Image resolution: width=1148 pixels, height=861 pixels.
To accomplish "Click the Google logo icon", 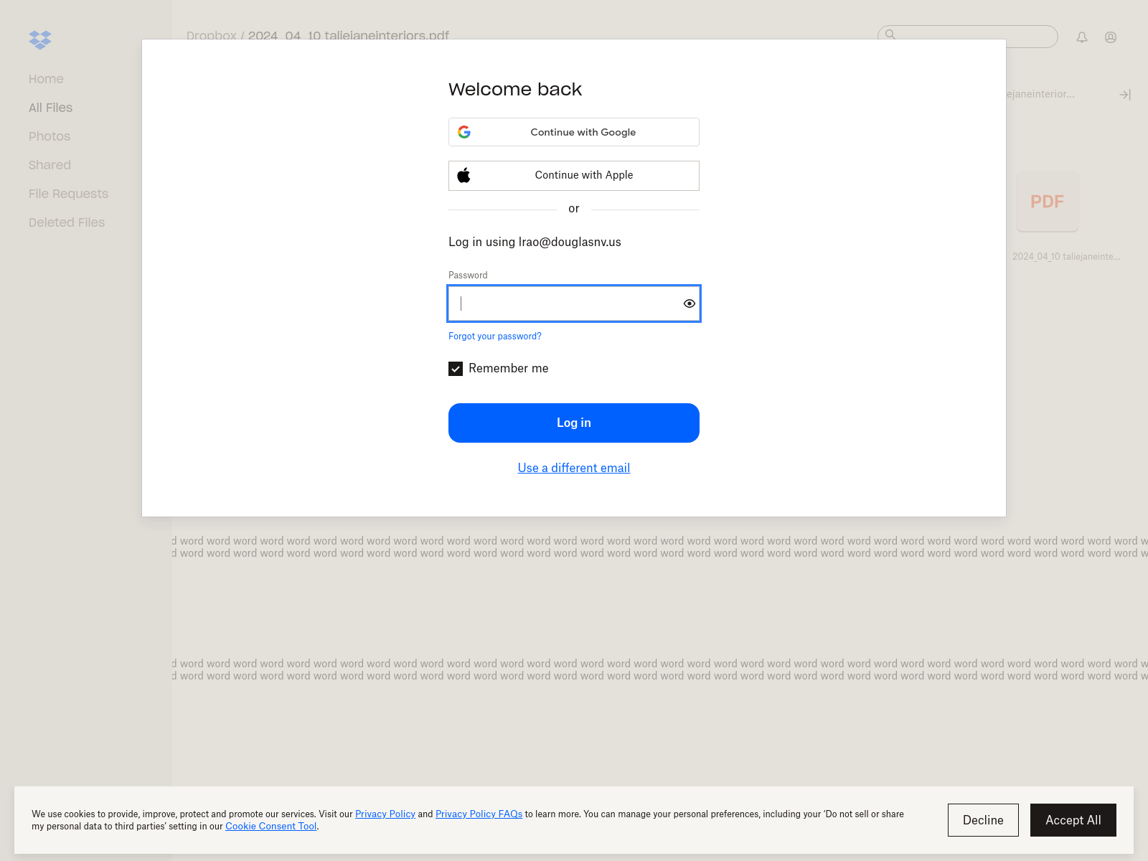I will point(464,132).
